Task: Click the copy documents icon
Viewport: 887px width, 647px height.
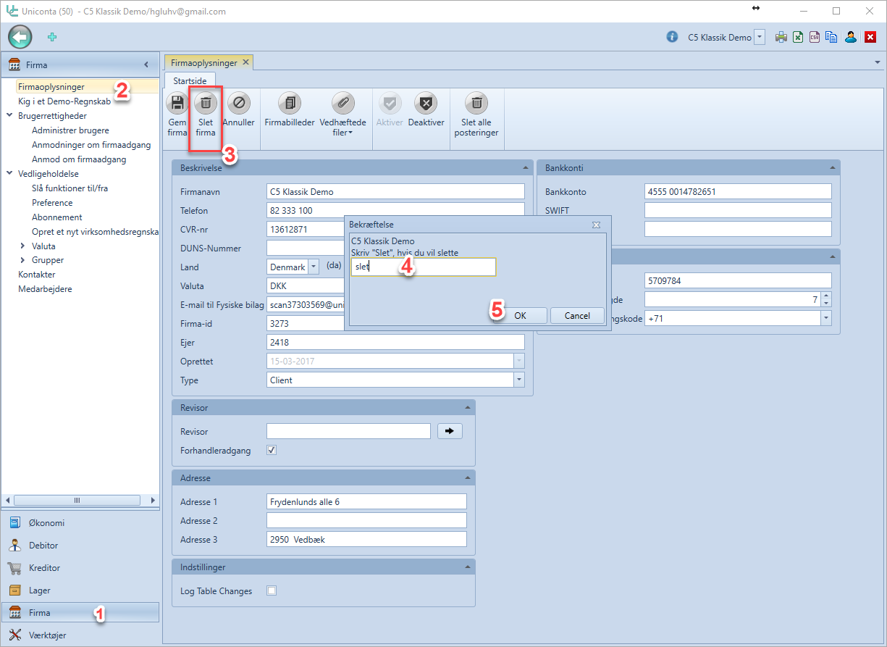Action: coord(831,37)
